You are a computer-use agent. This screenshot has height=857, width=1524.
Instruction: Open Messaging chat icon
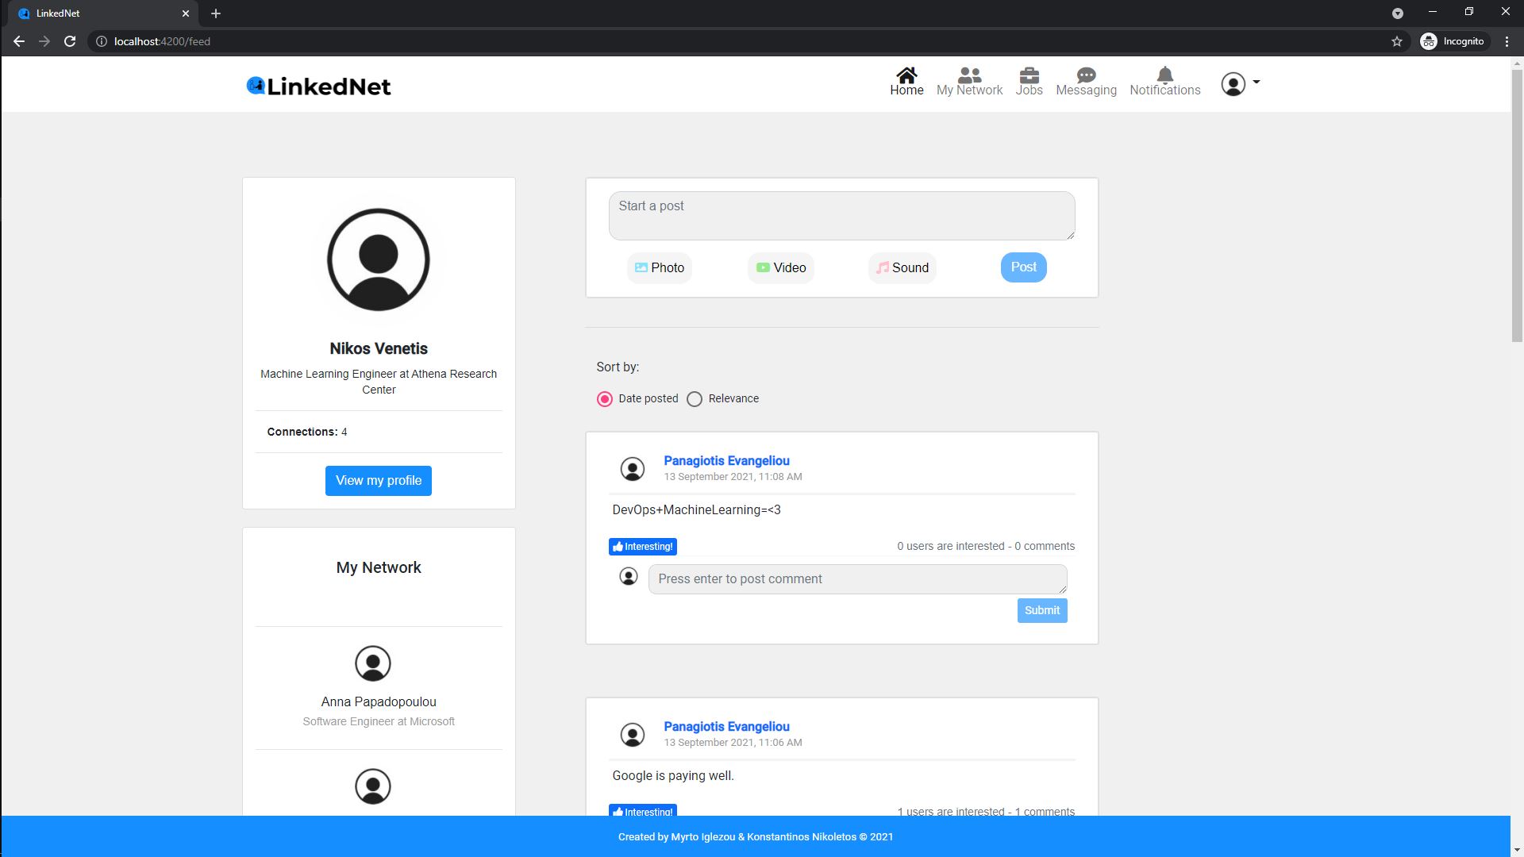point(1085,76)
